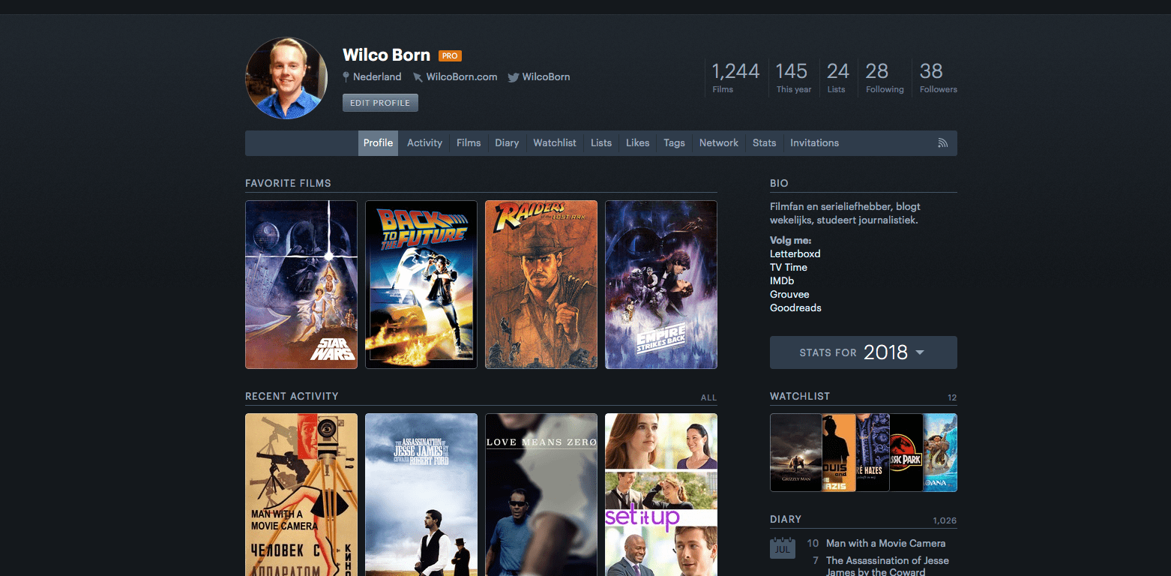Click the 1,244 Films count
Viewport: 1171px width, 576px height.
(x=735, y=77)
